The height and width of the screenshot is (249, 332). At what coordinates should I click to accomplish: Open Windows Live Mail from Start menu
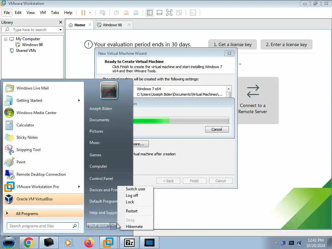(x=44, y=88)
